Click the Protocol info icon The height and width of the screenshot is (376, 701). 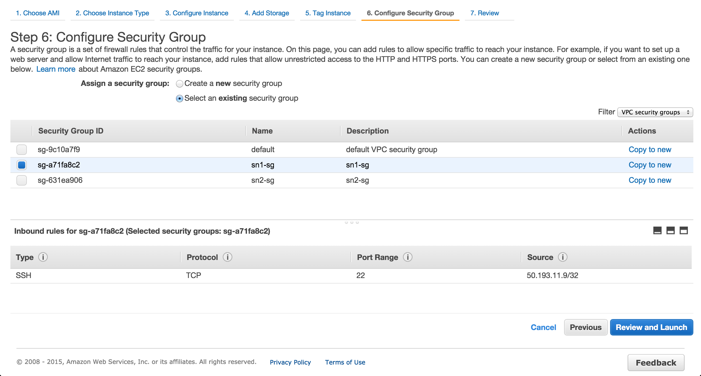[x=227, y=257]
